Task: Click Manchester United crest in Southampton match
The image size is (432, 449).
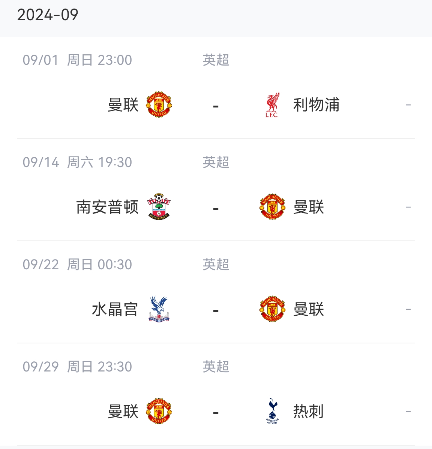Action: click(272, 207)
